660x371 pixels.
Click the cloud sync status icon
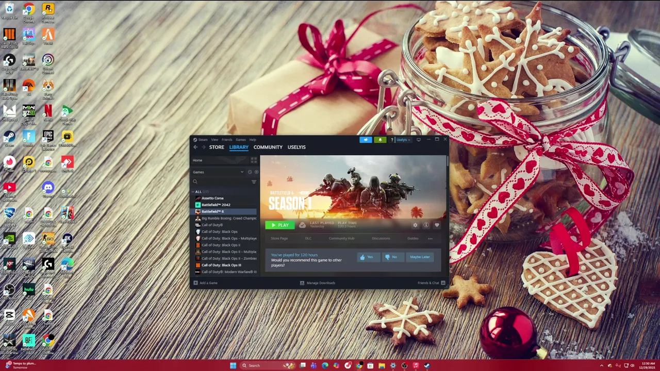click(302, 225)
